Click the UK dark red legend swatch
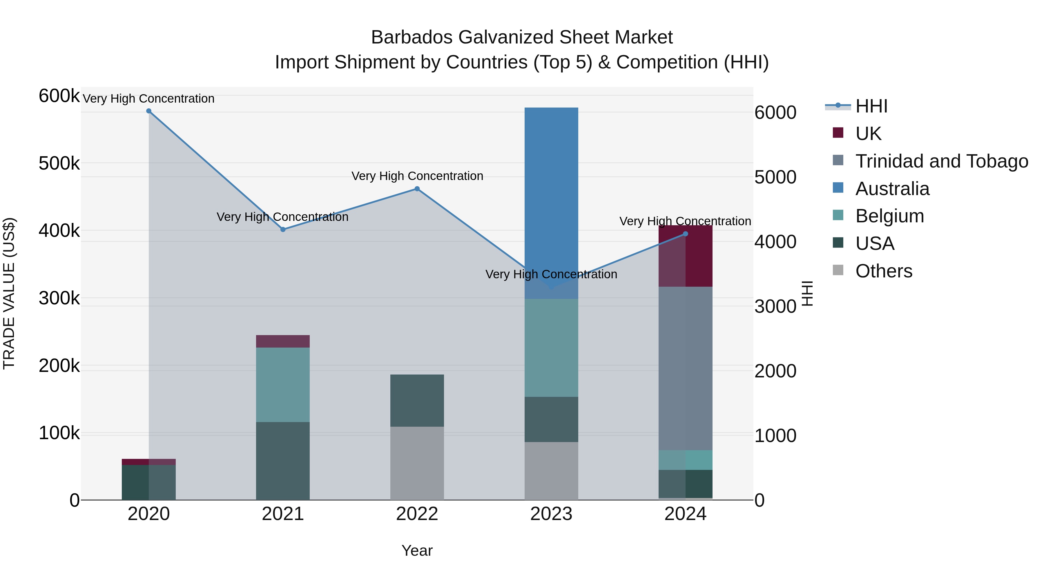Image resolution: width=1044 pixels, height=587 pixels. 838,133
